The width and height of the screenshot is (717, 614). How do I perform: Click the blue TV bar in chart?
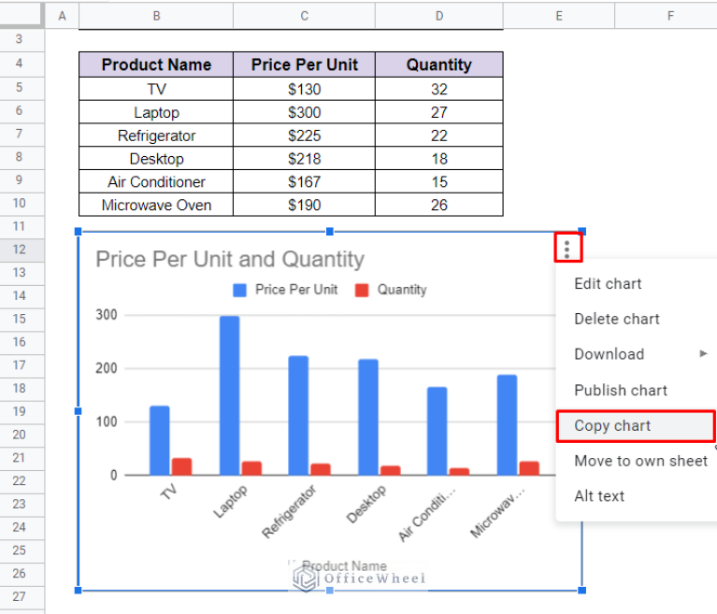159,441
